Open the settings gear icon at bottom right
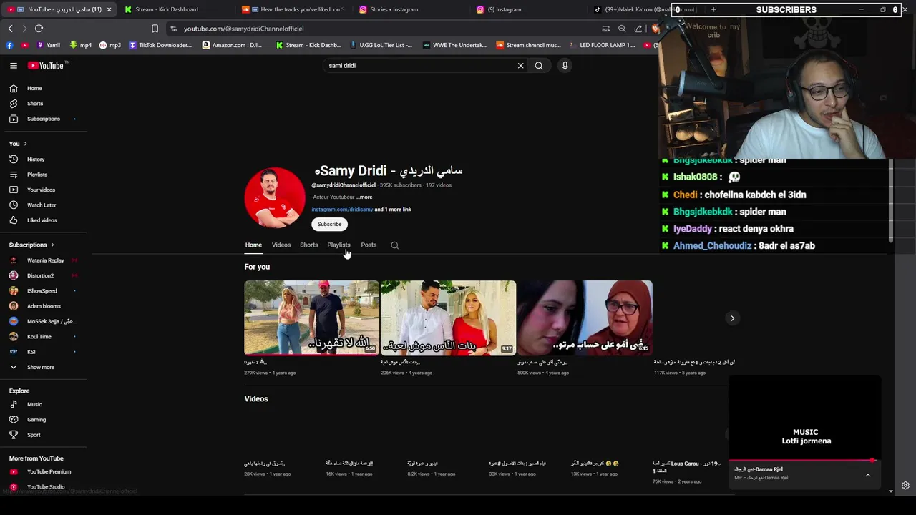This screenshot has width=916, height=515. click(x=905, y=486)
